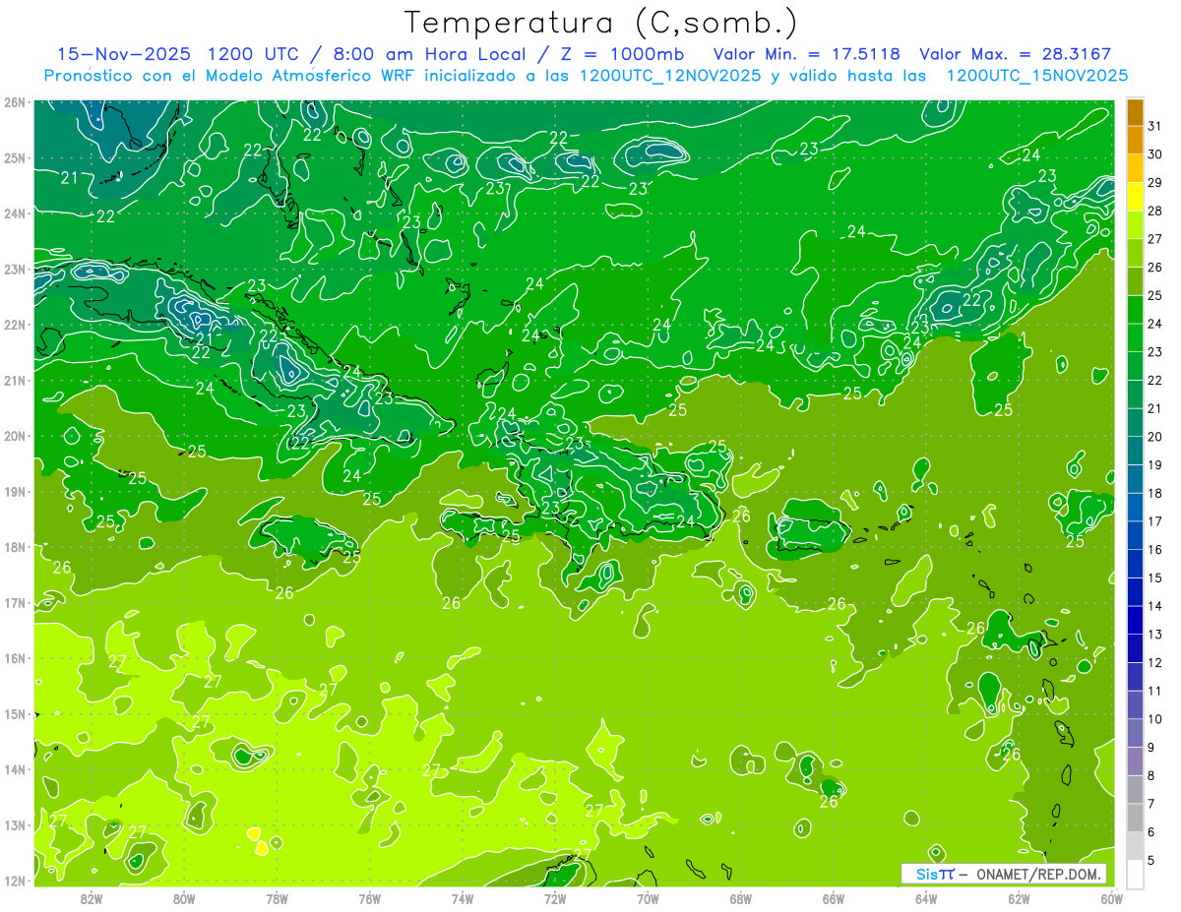Click the "16N" latitude axis label

coord(14,658)
